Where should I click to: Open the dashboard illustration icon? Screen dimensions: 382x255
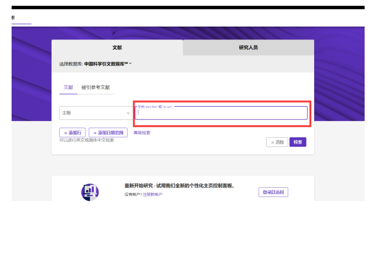[x=90, y=192]
